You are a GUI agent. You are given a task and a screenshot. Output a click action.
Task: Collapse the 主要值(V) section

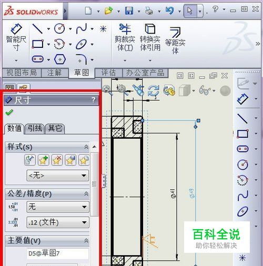point(86,241)
